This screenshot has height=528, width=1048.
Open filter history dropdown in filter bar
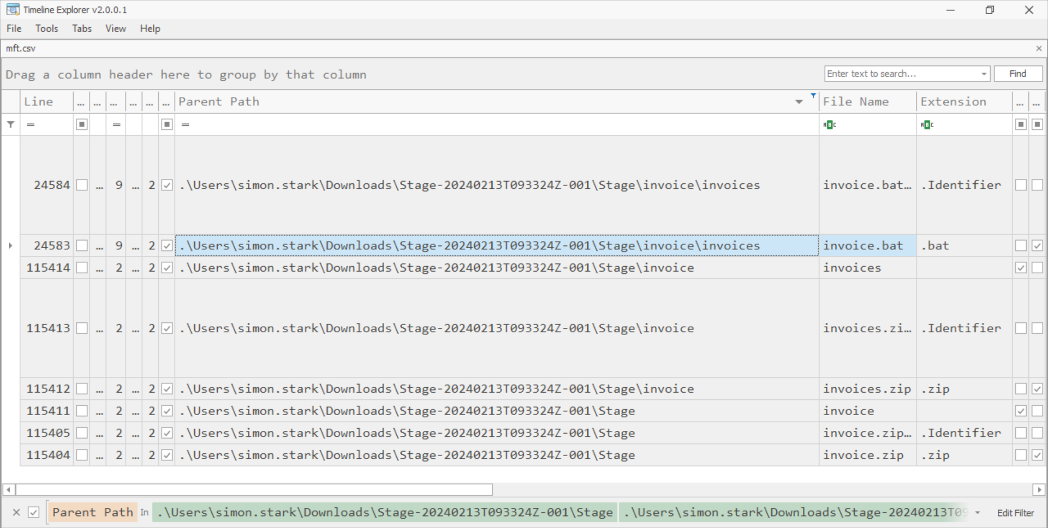[x=978, y=513]
